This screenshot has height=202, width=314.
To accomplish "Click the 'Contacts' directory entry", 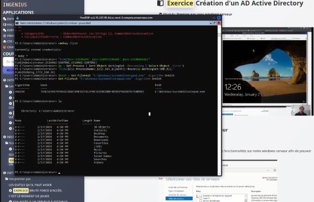I will 100,130.
